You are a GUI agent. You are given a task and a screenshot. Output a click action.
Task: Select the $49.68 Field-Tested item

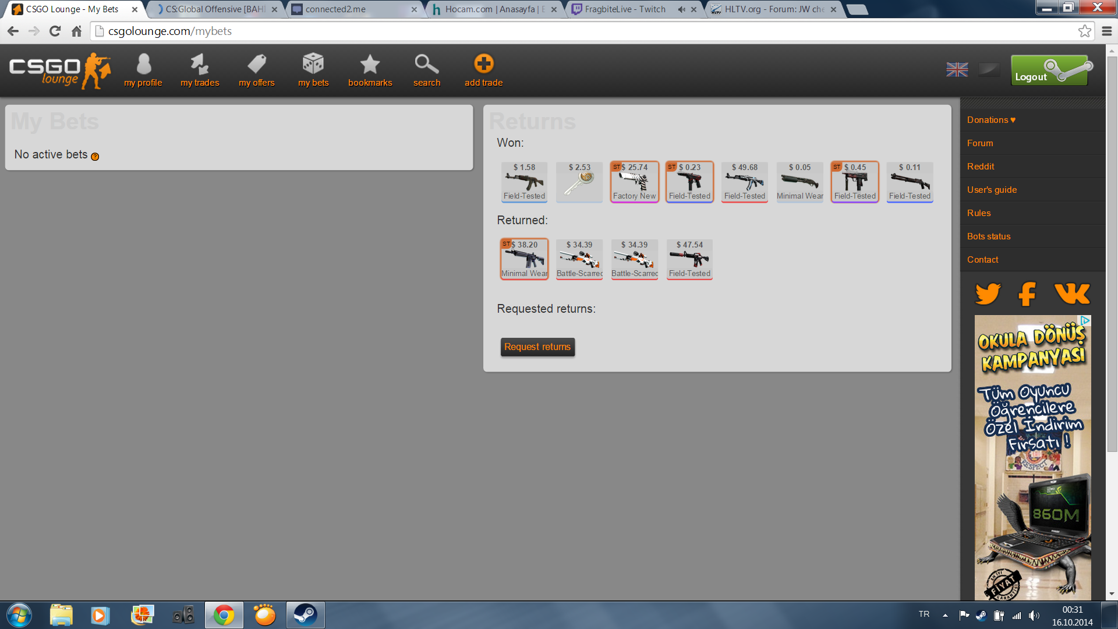745,182
